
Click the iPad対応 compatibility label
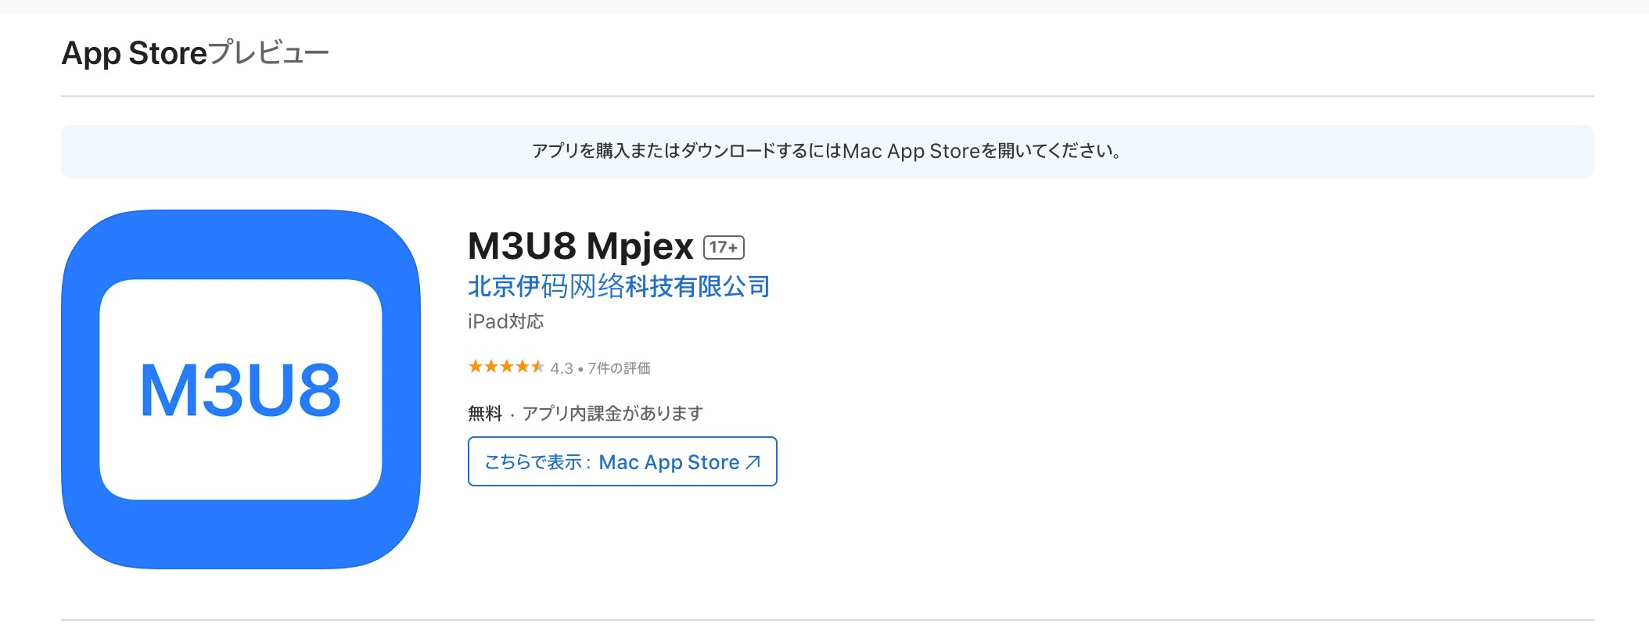(505, 321)
